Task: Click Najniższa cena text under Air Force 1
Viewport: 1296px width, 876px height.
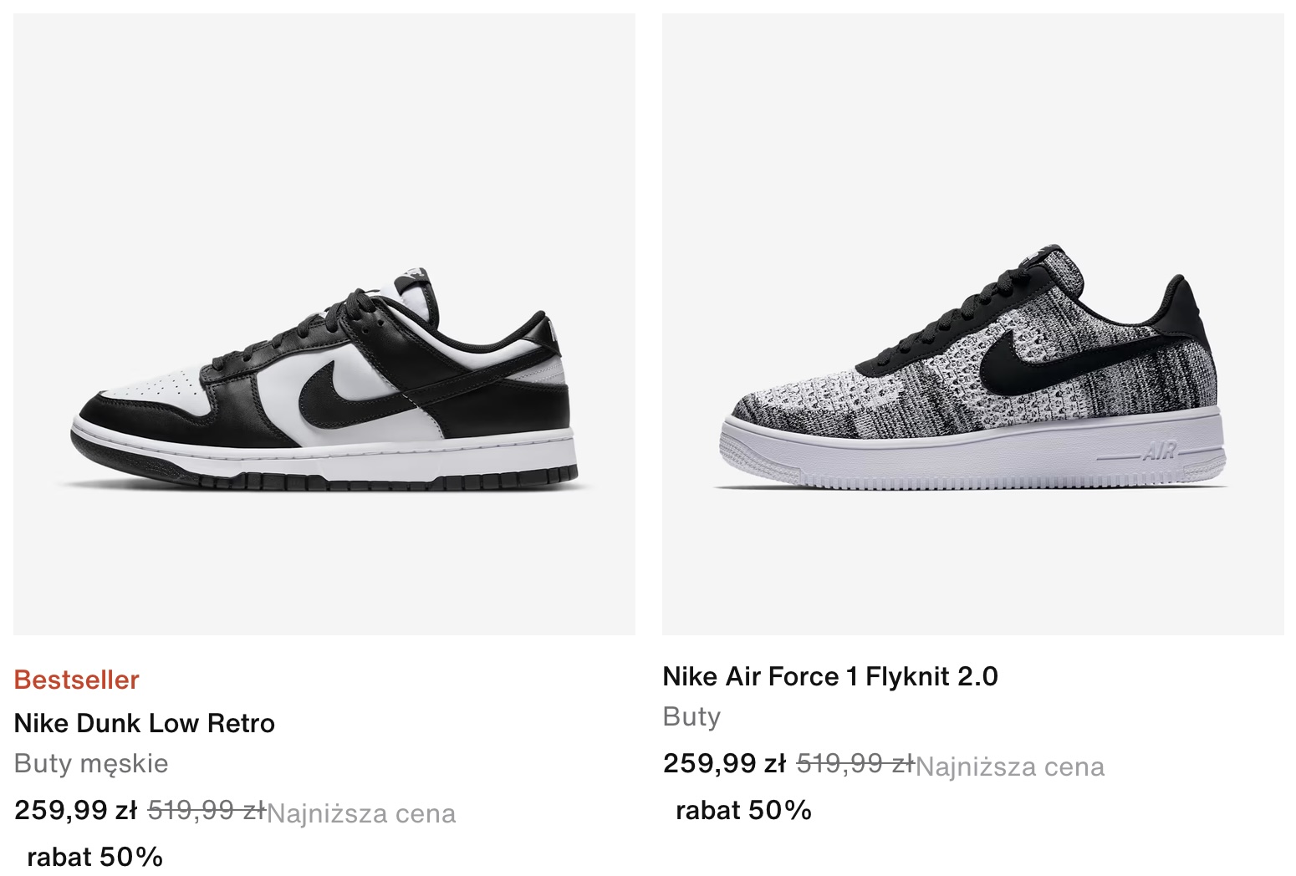Action: click(1010, 766)
